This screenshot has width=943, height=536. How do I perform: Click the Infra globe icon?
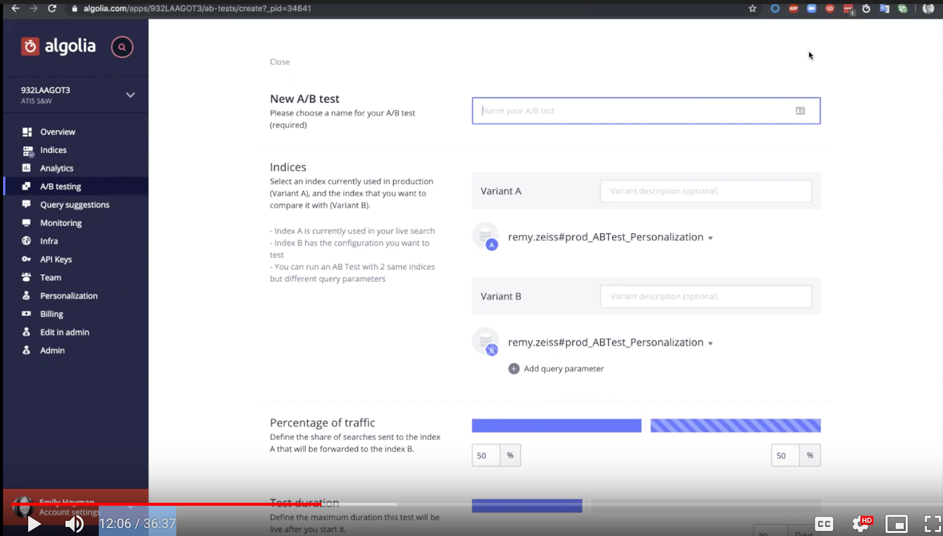coord(27,241)
